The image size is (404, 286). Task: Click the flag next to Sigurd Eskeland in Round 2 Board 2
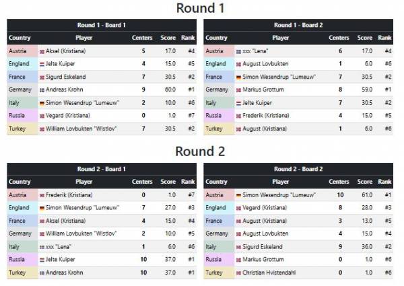(x=239, y=247)
